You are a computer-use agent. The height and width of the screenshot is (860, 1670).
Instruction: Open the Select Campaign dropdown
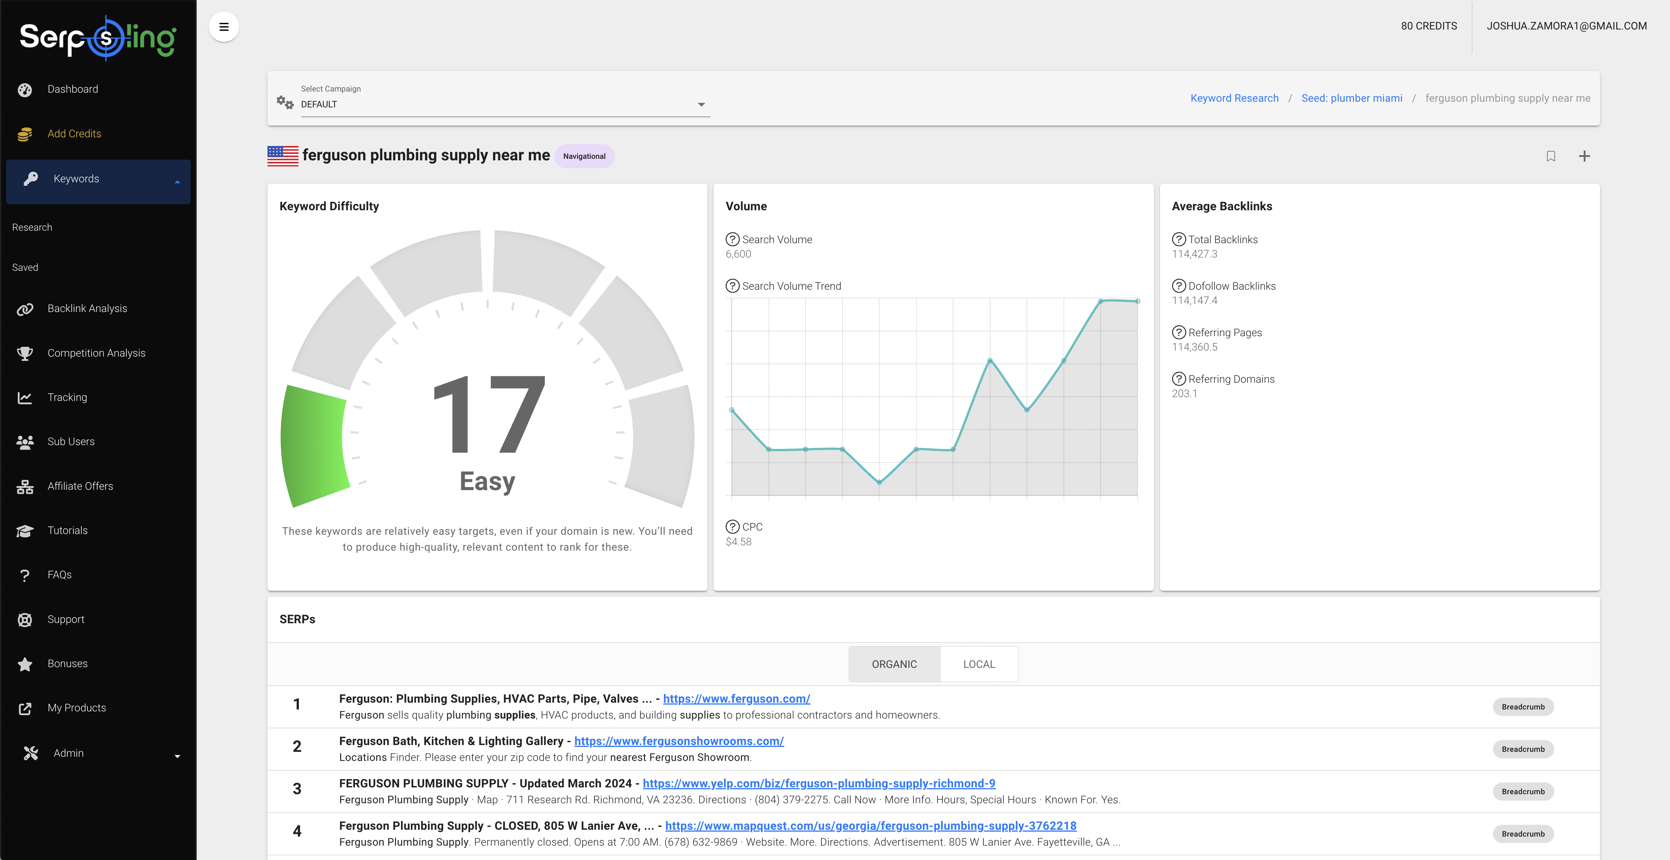(x=505, y=104)
